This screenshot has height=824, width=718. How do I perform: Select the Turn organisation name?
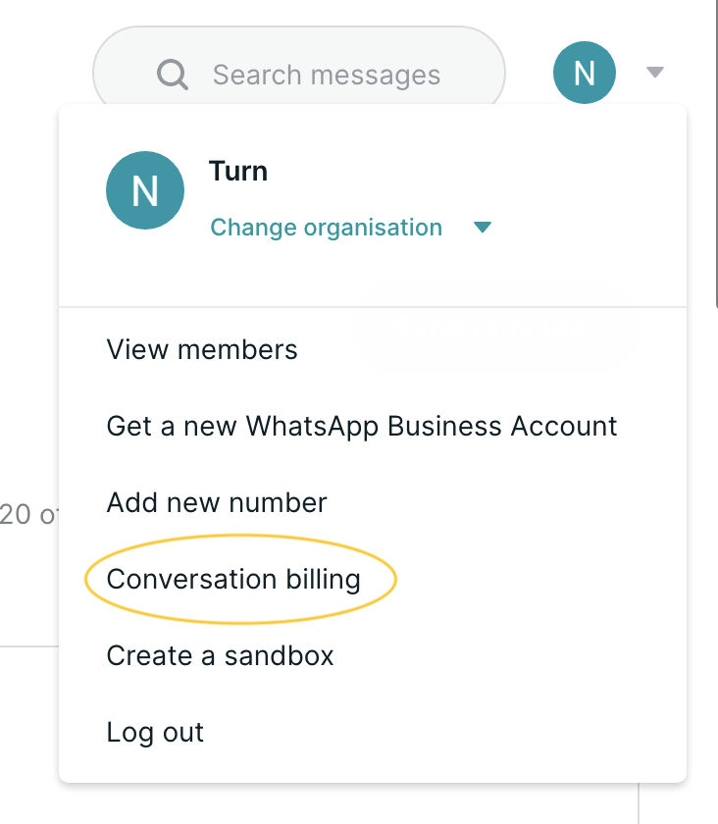click(x=238, y=171)
